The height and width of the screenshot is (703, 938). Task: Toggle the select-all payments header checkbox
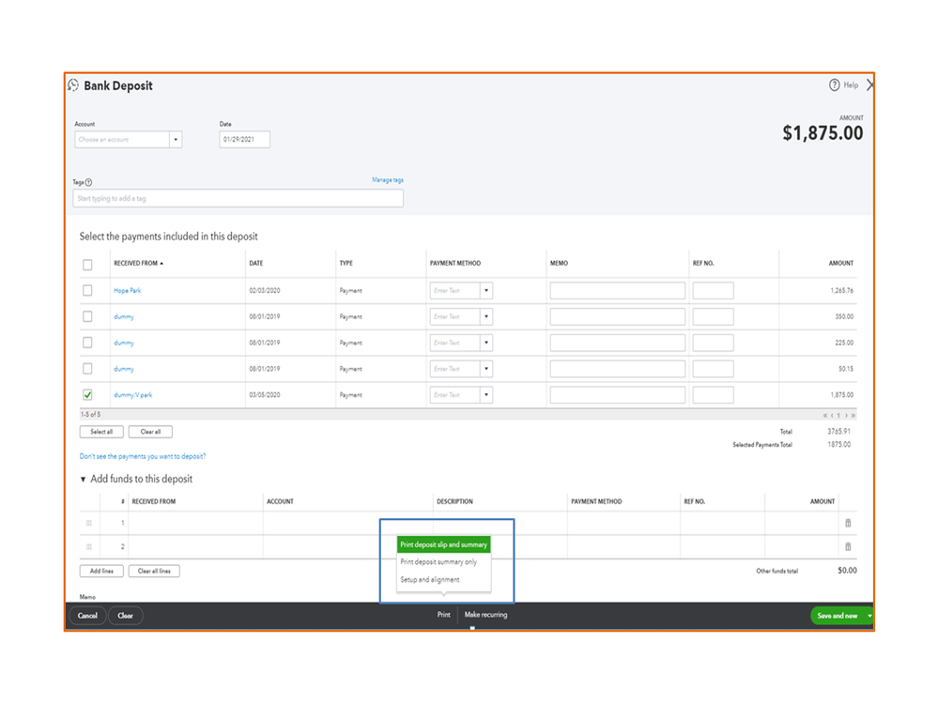(x=87, y=265)
